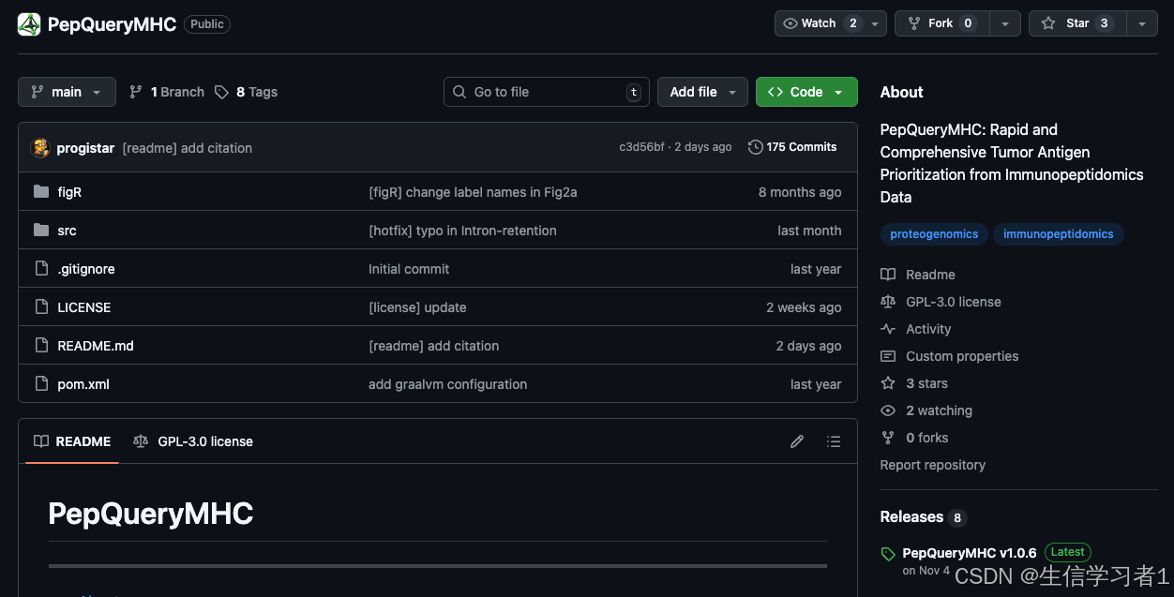The height and width of the screenshot is (597, 1174).
Task: Switch to the GPL-3.0 license tab
Action: point(193,441)
